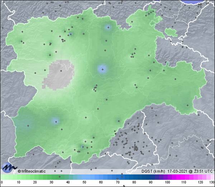The image size is (215, 187).
Task: Click the ©Meteoclimatic copyright text
Action: point(32,171)
